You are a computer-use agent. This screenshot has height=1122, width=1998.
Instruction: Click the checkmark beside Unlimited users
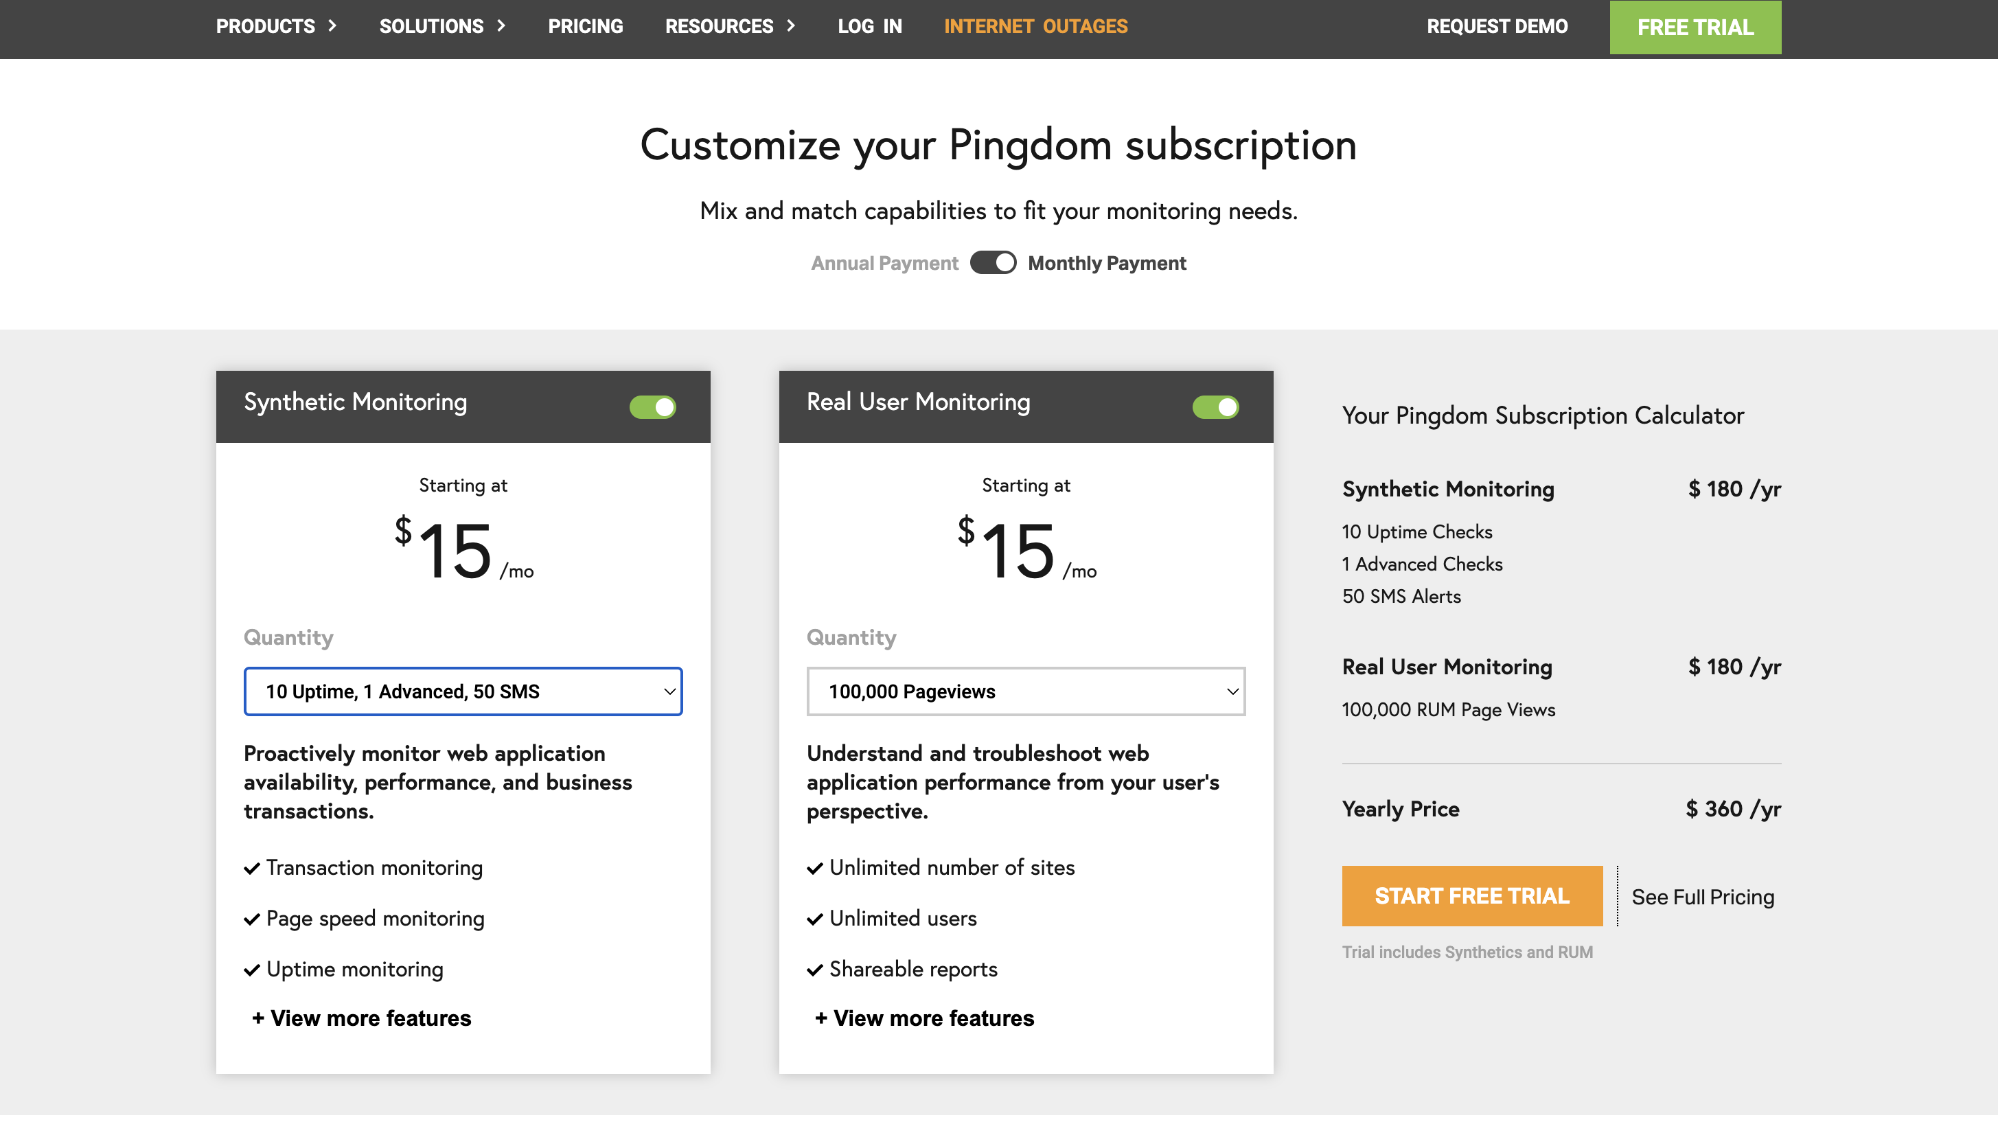pyautogui.click(x=814, y=919)
